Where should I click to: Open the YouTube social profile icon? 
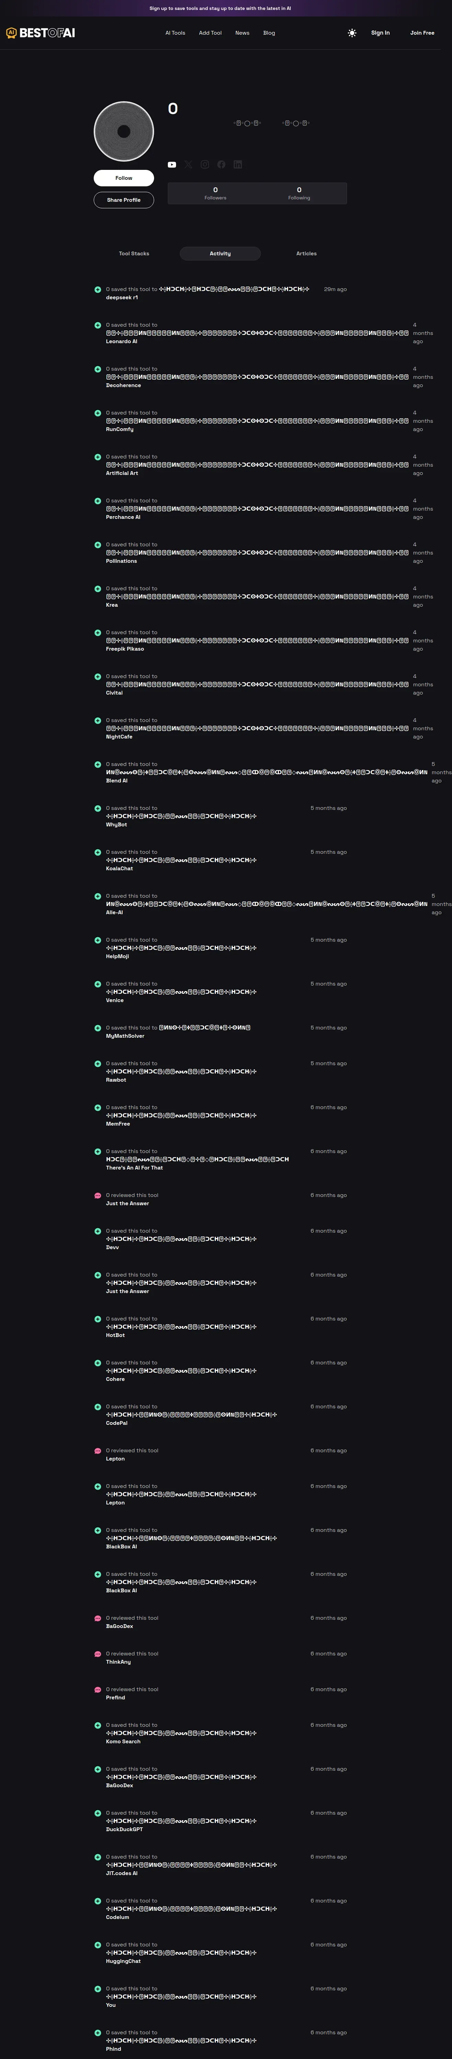pos(172,165)
